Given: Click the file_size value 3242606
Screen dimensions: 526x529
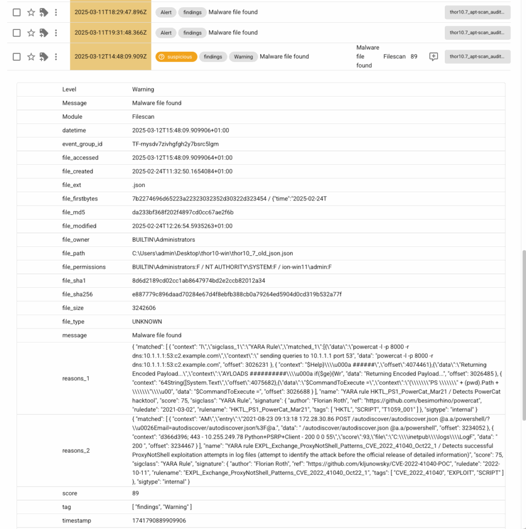Looking at the screenshot, I should point(144,308).
